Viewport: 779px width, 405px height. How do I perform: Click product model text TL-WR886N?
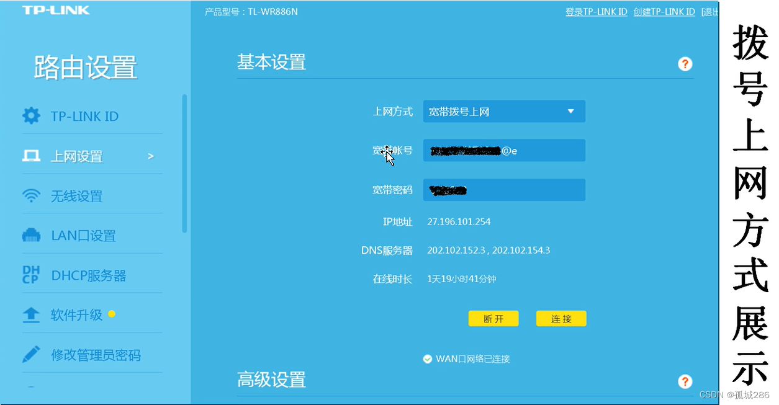(272, 12)
